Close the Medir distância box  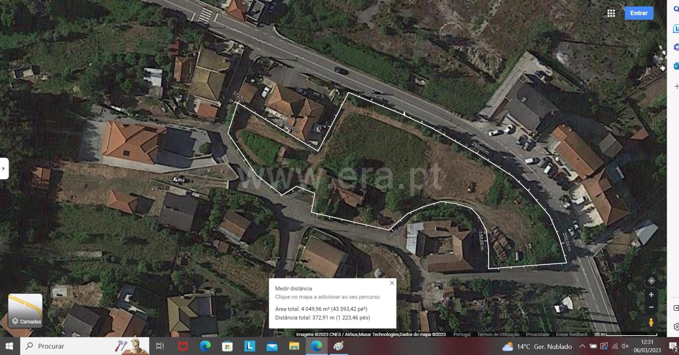(x=392, y=283)
